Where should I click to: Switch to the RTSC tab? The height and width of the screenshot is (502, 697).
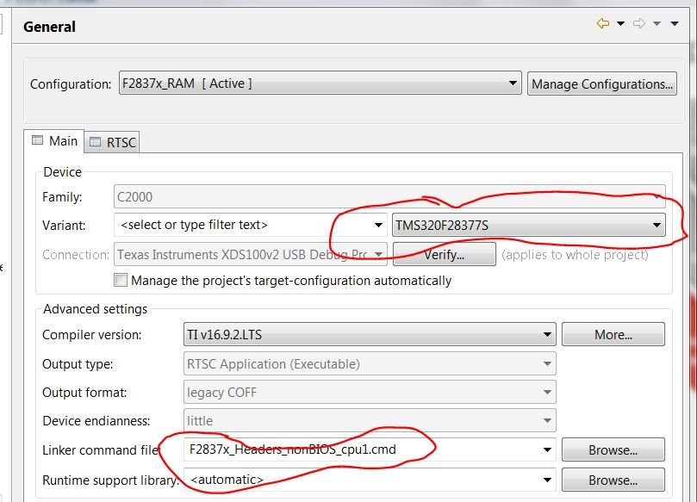click(x=113, y=143)
